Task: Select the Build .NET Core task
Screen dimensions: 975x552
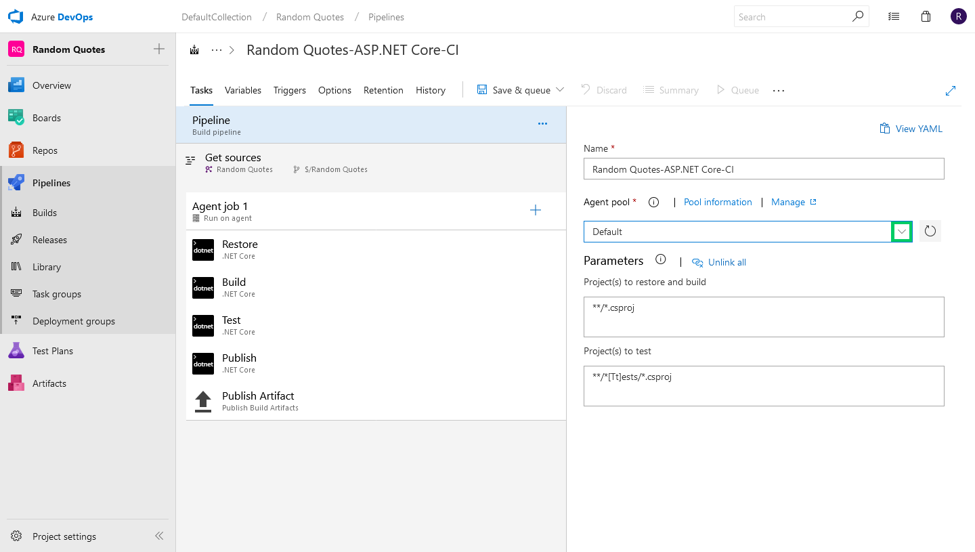Action: (376, 287)
